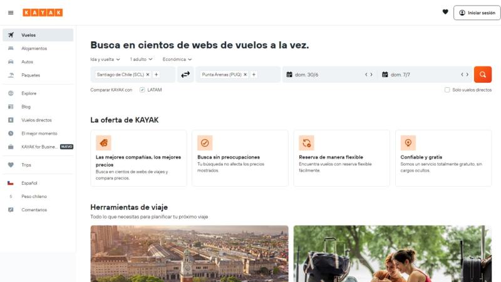Open the city skyline travel tool thumbnail
Image resolution: width=501 pixels, height=282 pixels.
pyautogui.click(x=189, y=253)
